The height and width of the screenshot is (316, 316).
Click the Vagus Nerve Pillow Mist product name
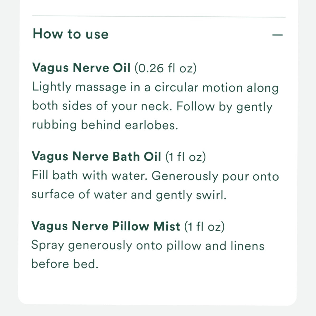pos(107,226)
